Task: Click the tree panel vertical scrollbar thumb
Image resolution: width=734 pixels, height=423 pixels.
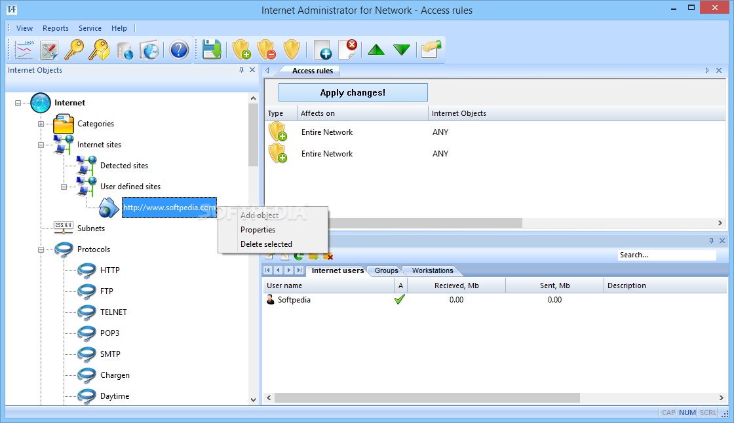Action: tap(253, 135)
